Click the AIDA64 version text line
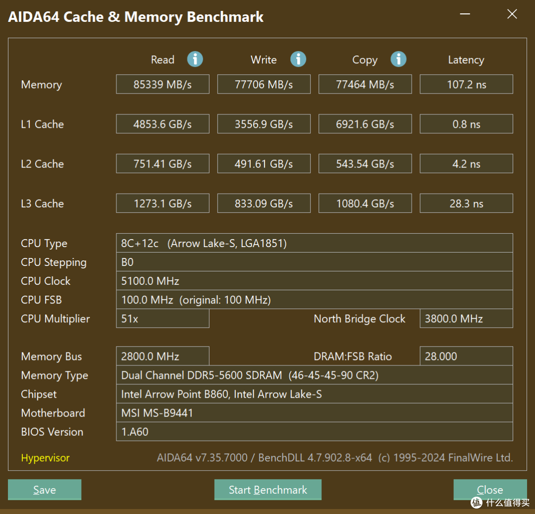The image size is (535, 514). pyautogui.click(x=335, y=458)
